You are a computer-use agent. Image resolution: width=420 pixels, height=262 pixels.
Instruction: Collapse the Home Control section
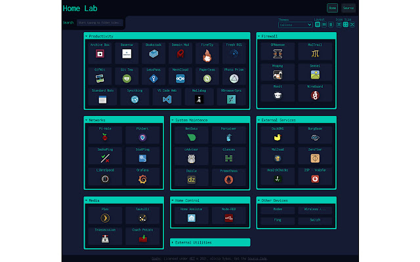(210, 200)
